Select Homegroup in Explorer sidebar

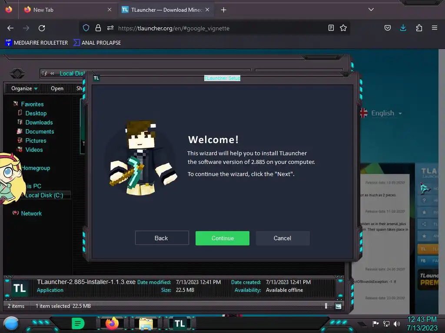pos(36,168)
